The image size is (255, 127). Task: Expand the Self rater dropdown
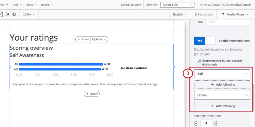click(222, 74)
